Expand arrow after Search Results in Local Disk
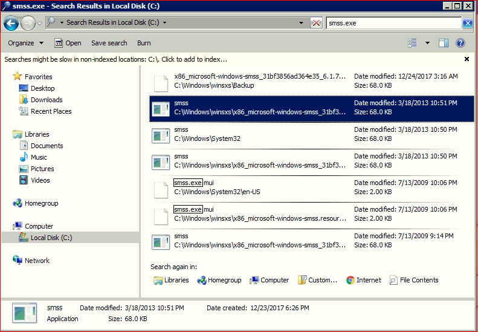 tap(164, 22)
